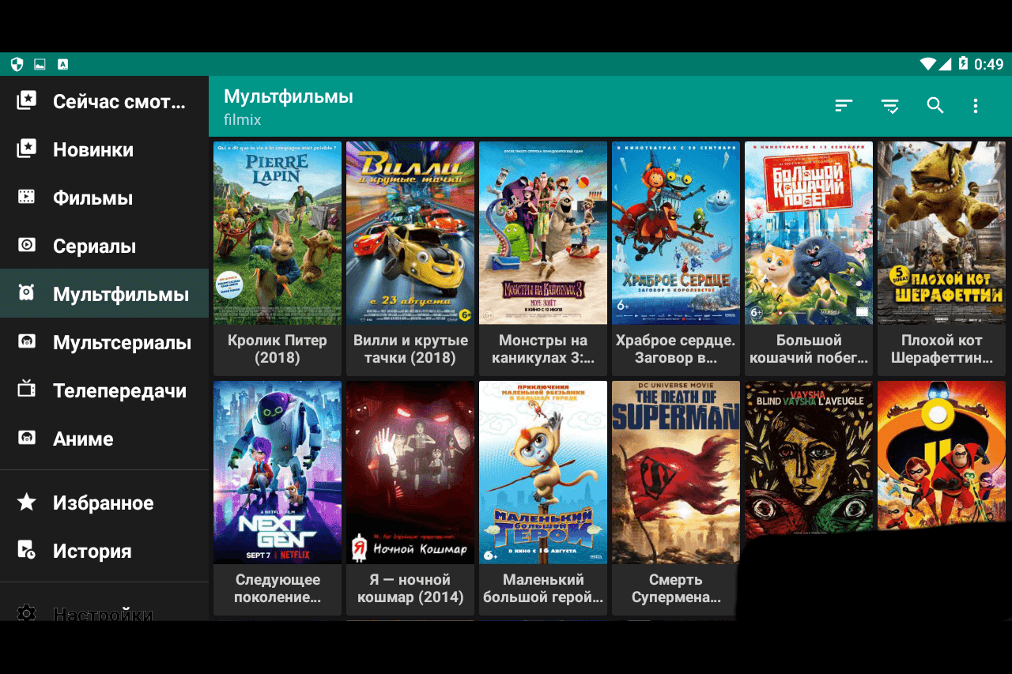Image resolution: width=1012 pixels, height=674 pixels.
Task: Open the Next Gen poster
Action: [x=278, y=473]
